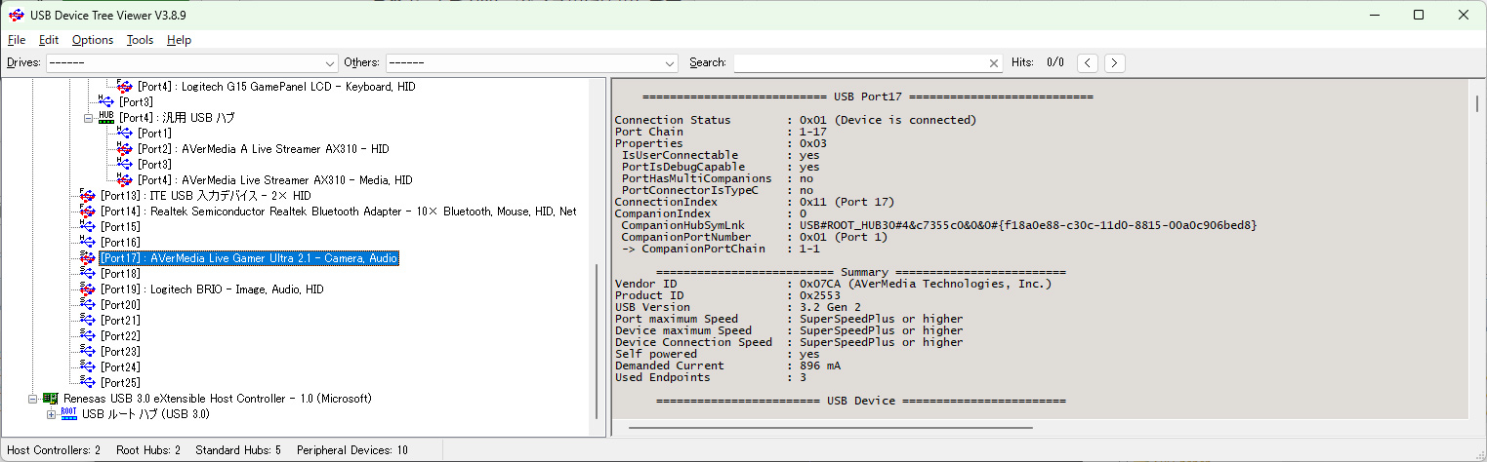Image resolution: width=1487 pixels, height=462 pixels.
Task: Open the Options menu
Action: click(93, 40)
